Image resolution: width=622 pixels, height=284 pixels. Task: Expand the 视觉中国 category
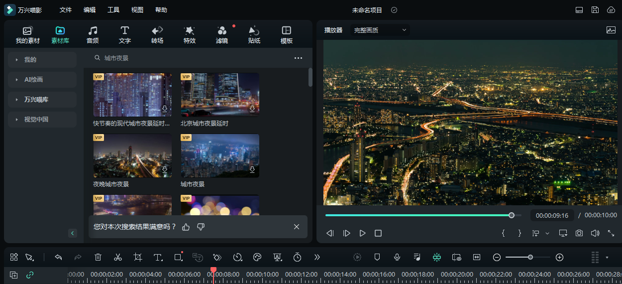tap(42, 120)
